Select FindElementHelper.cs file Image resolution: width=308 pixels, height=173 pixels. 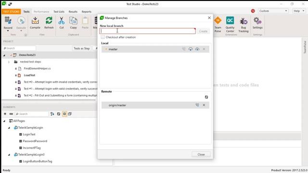pos(37,68)
